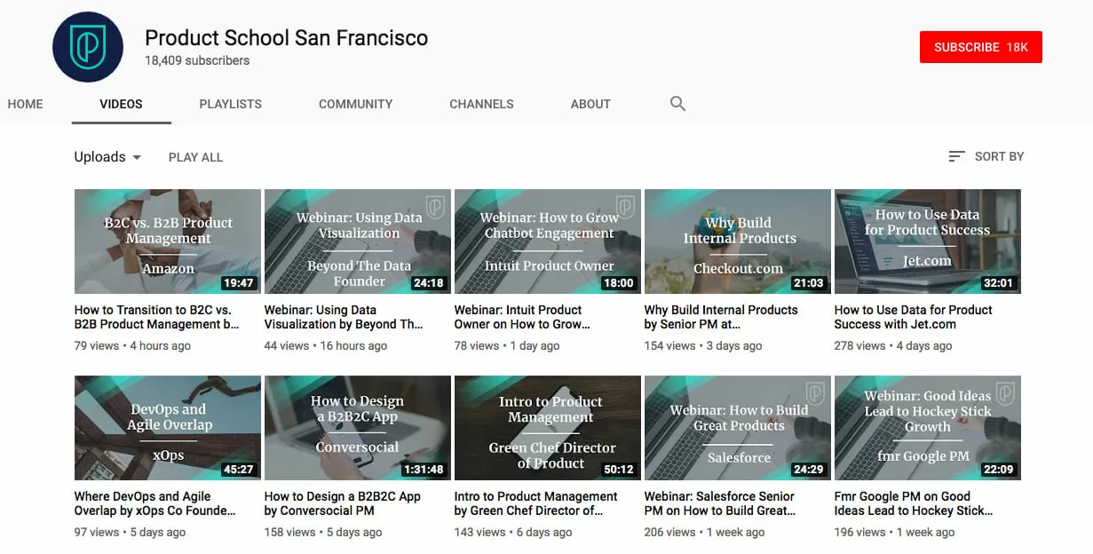
Task: Click 'How to Design a B2B2C App' title link
Action: point(342,503)
